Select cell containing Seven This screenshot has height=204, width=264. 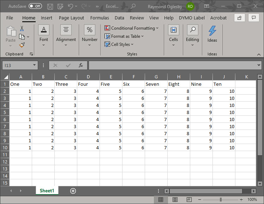(x=156, y=84)
